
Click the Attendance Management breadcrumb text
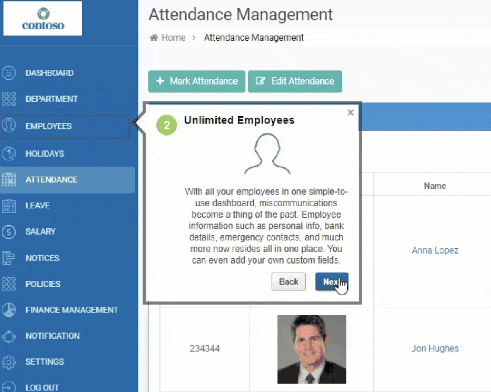[x=254, y=38]
